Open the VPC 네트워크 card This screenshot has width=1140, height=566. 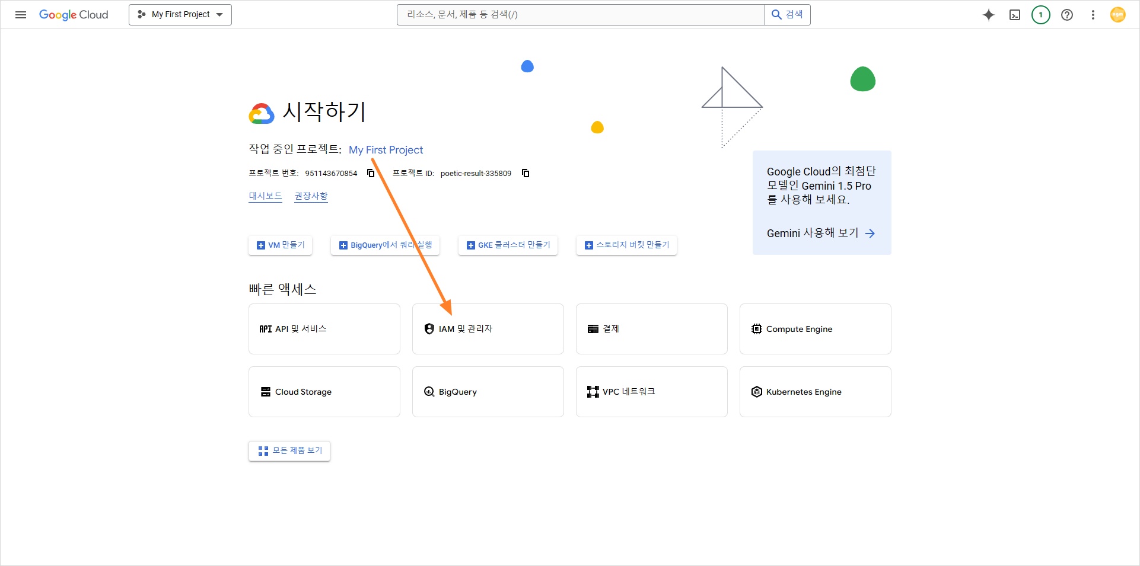652,392
